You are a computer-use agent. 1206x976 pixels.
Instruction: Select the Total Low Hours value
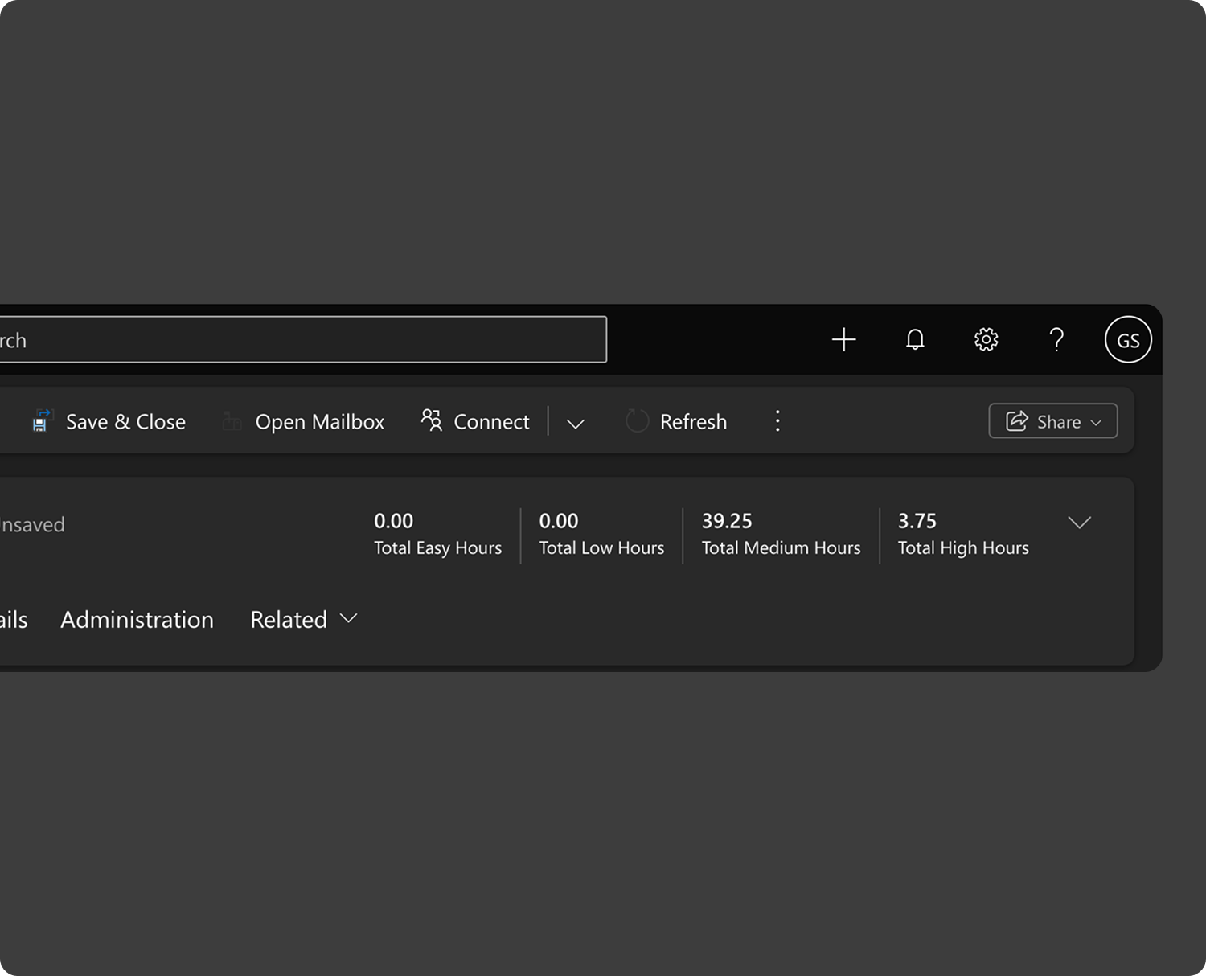pos(559,521)
